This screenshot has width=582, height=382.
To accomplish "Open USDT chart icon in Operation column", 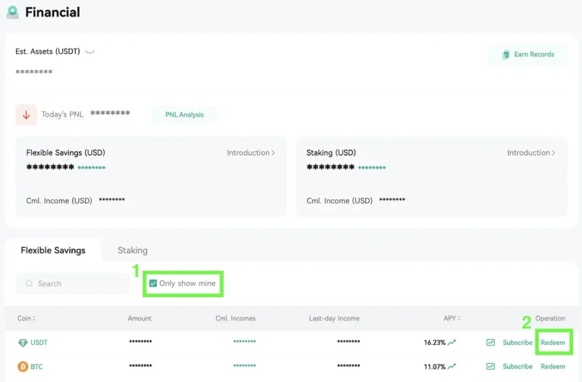I will tap(490, 343).
